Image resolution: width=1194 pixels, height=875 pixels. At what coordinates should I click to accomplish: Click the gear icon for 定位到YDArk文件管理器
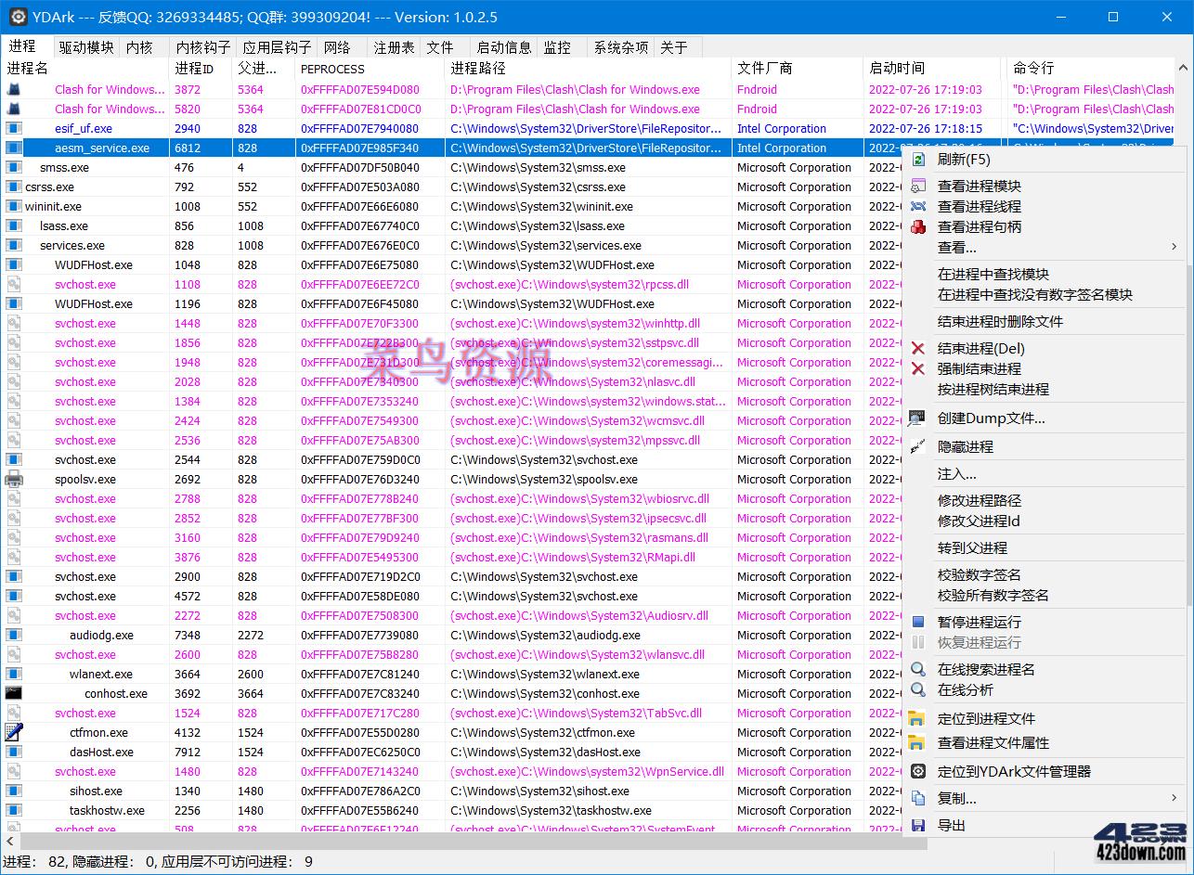pyautogui.click(x=918, y=770)
